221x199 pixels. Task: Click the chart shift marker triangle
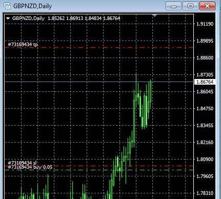click(155, 16)
